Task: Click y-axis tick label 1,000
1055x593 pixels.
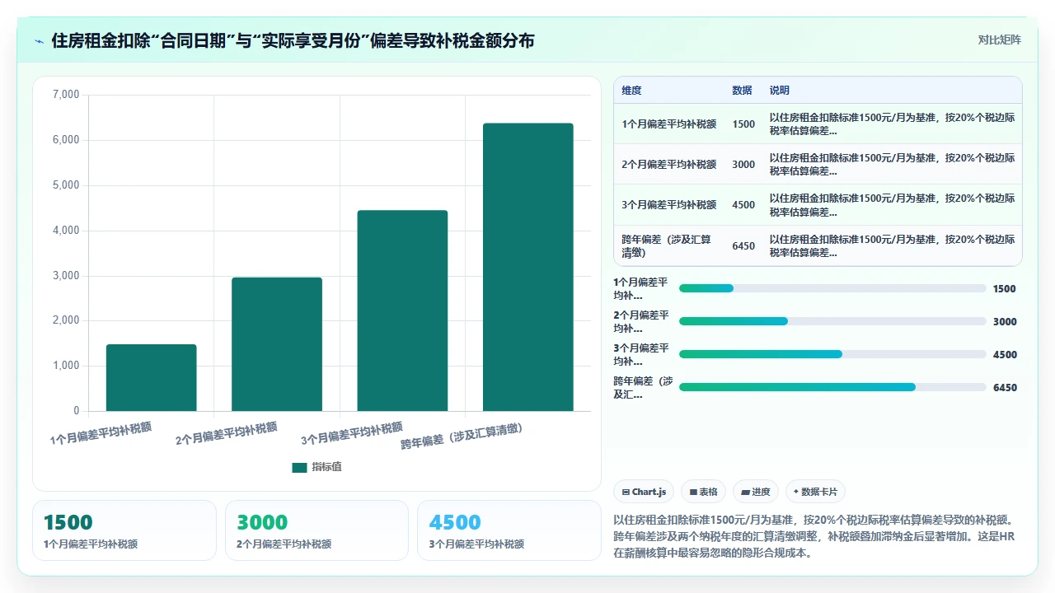Action: [66, 366]
